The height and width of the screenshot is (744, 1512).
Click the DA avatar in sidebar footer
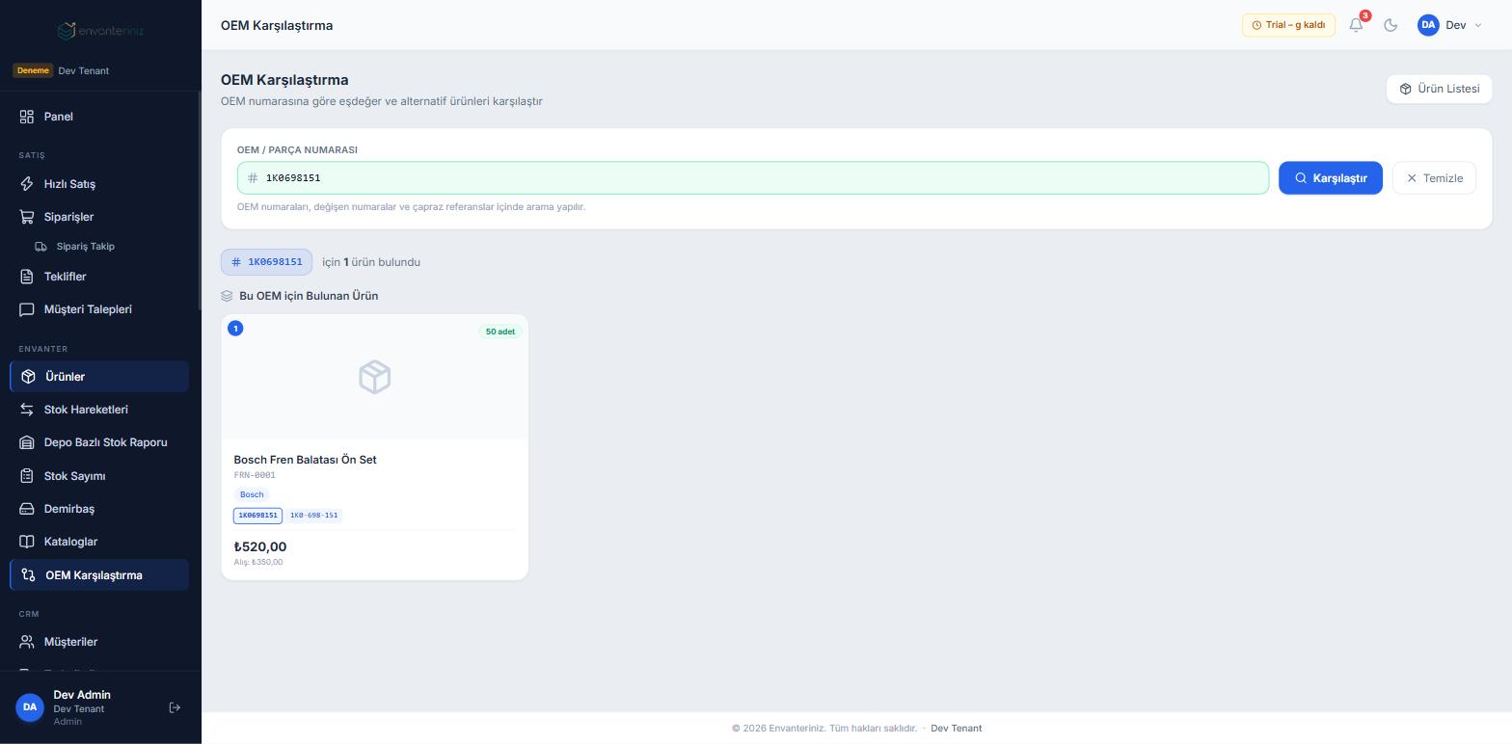(x=30, y=707)
